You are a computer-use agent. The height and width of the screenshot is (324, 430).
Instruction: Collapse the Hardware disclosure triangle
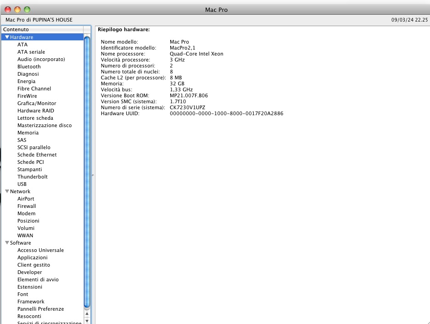coord(7,37)
